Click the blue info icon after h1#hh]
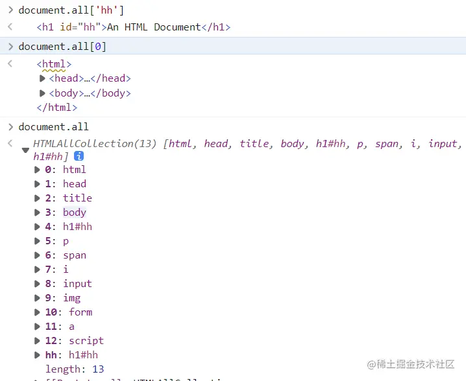Viewport: 466px width, 381px height. pyautogui.click(x=79, y=156)
